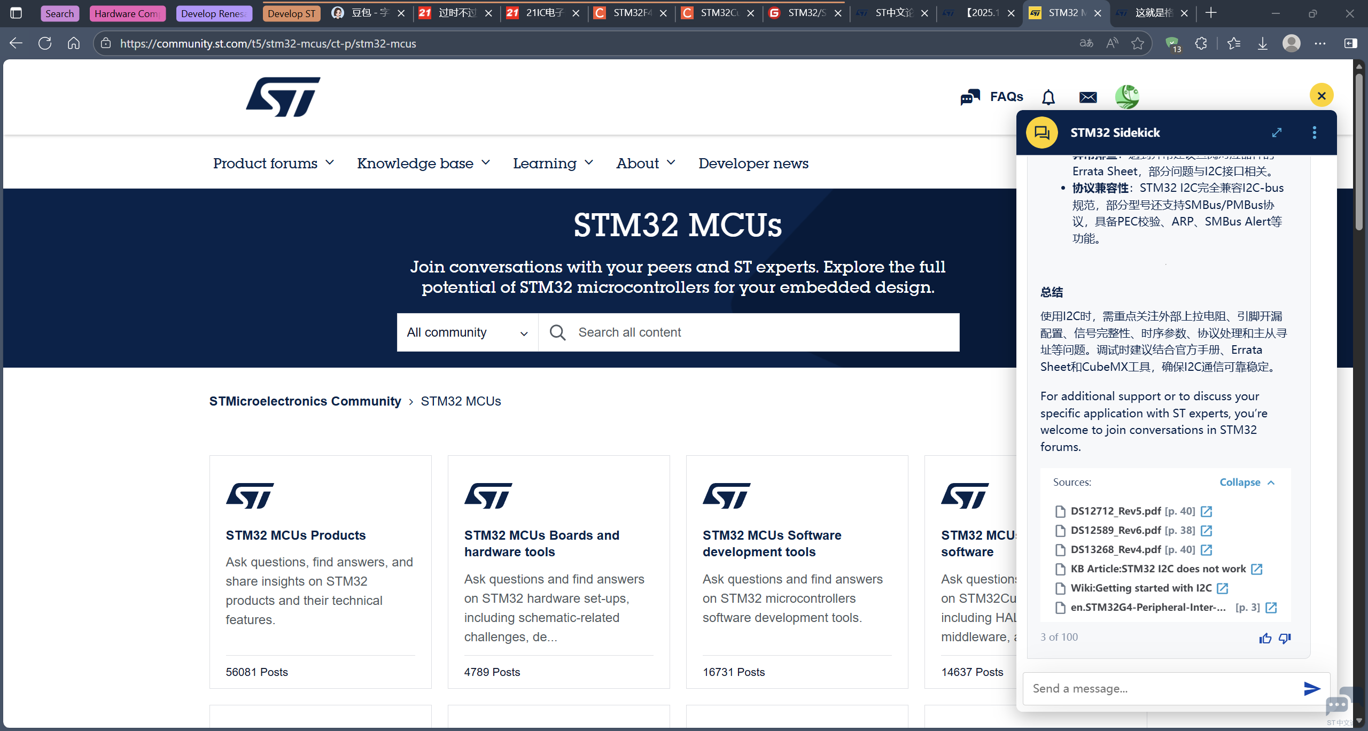1368x731 pixels.
Task: Open Sidekick three-dot options menu
Action: [1314, 133]
